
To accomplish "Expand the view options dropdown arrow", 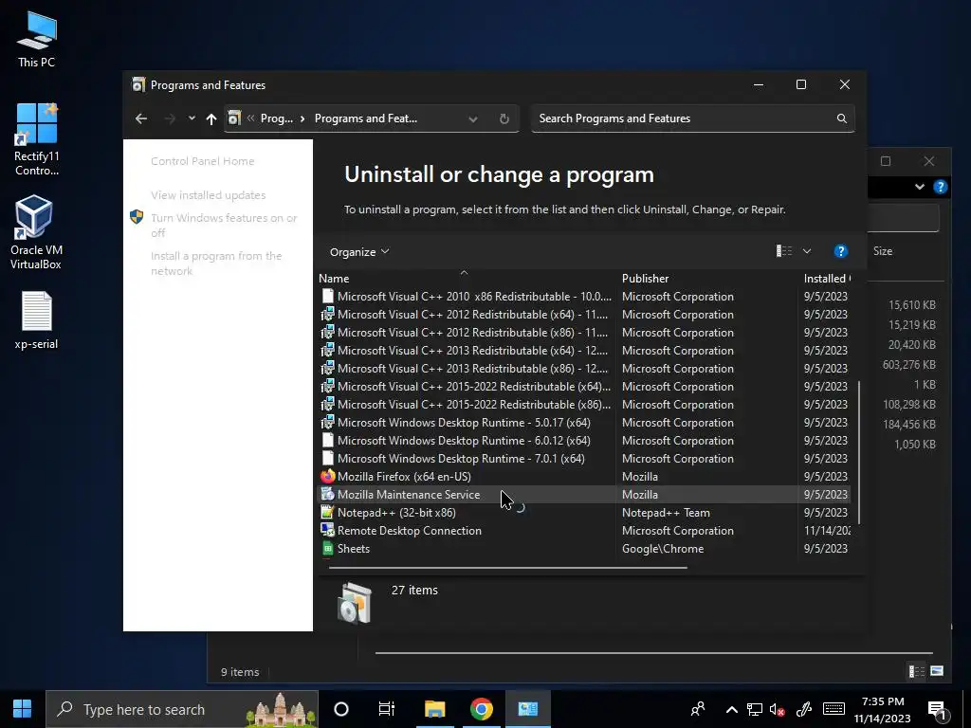I will click(x=807, y=251).
